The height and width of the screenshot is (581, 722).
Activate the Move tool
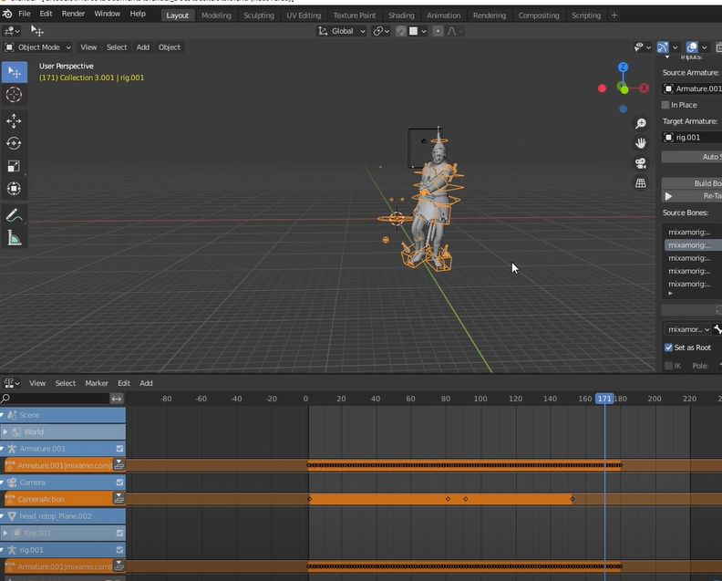pos(14,121)
